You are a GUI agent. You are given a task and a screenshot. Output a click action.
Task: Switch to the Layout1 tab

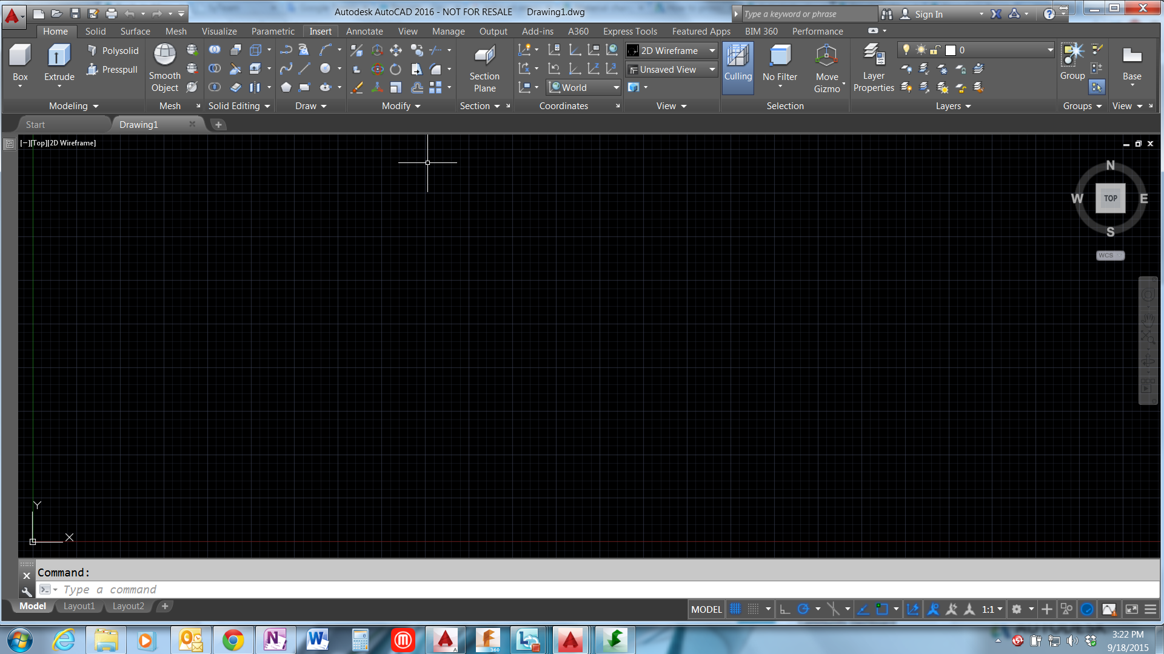pos(79,606)
